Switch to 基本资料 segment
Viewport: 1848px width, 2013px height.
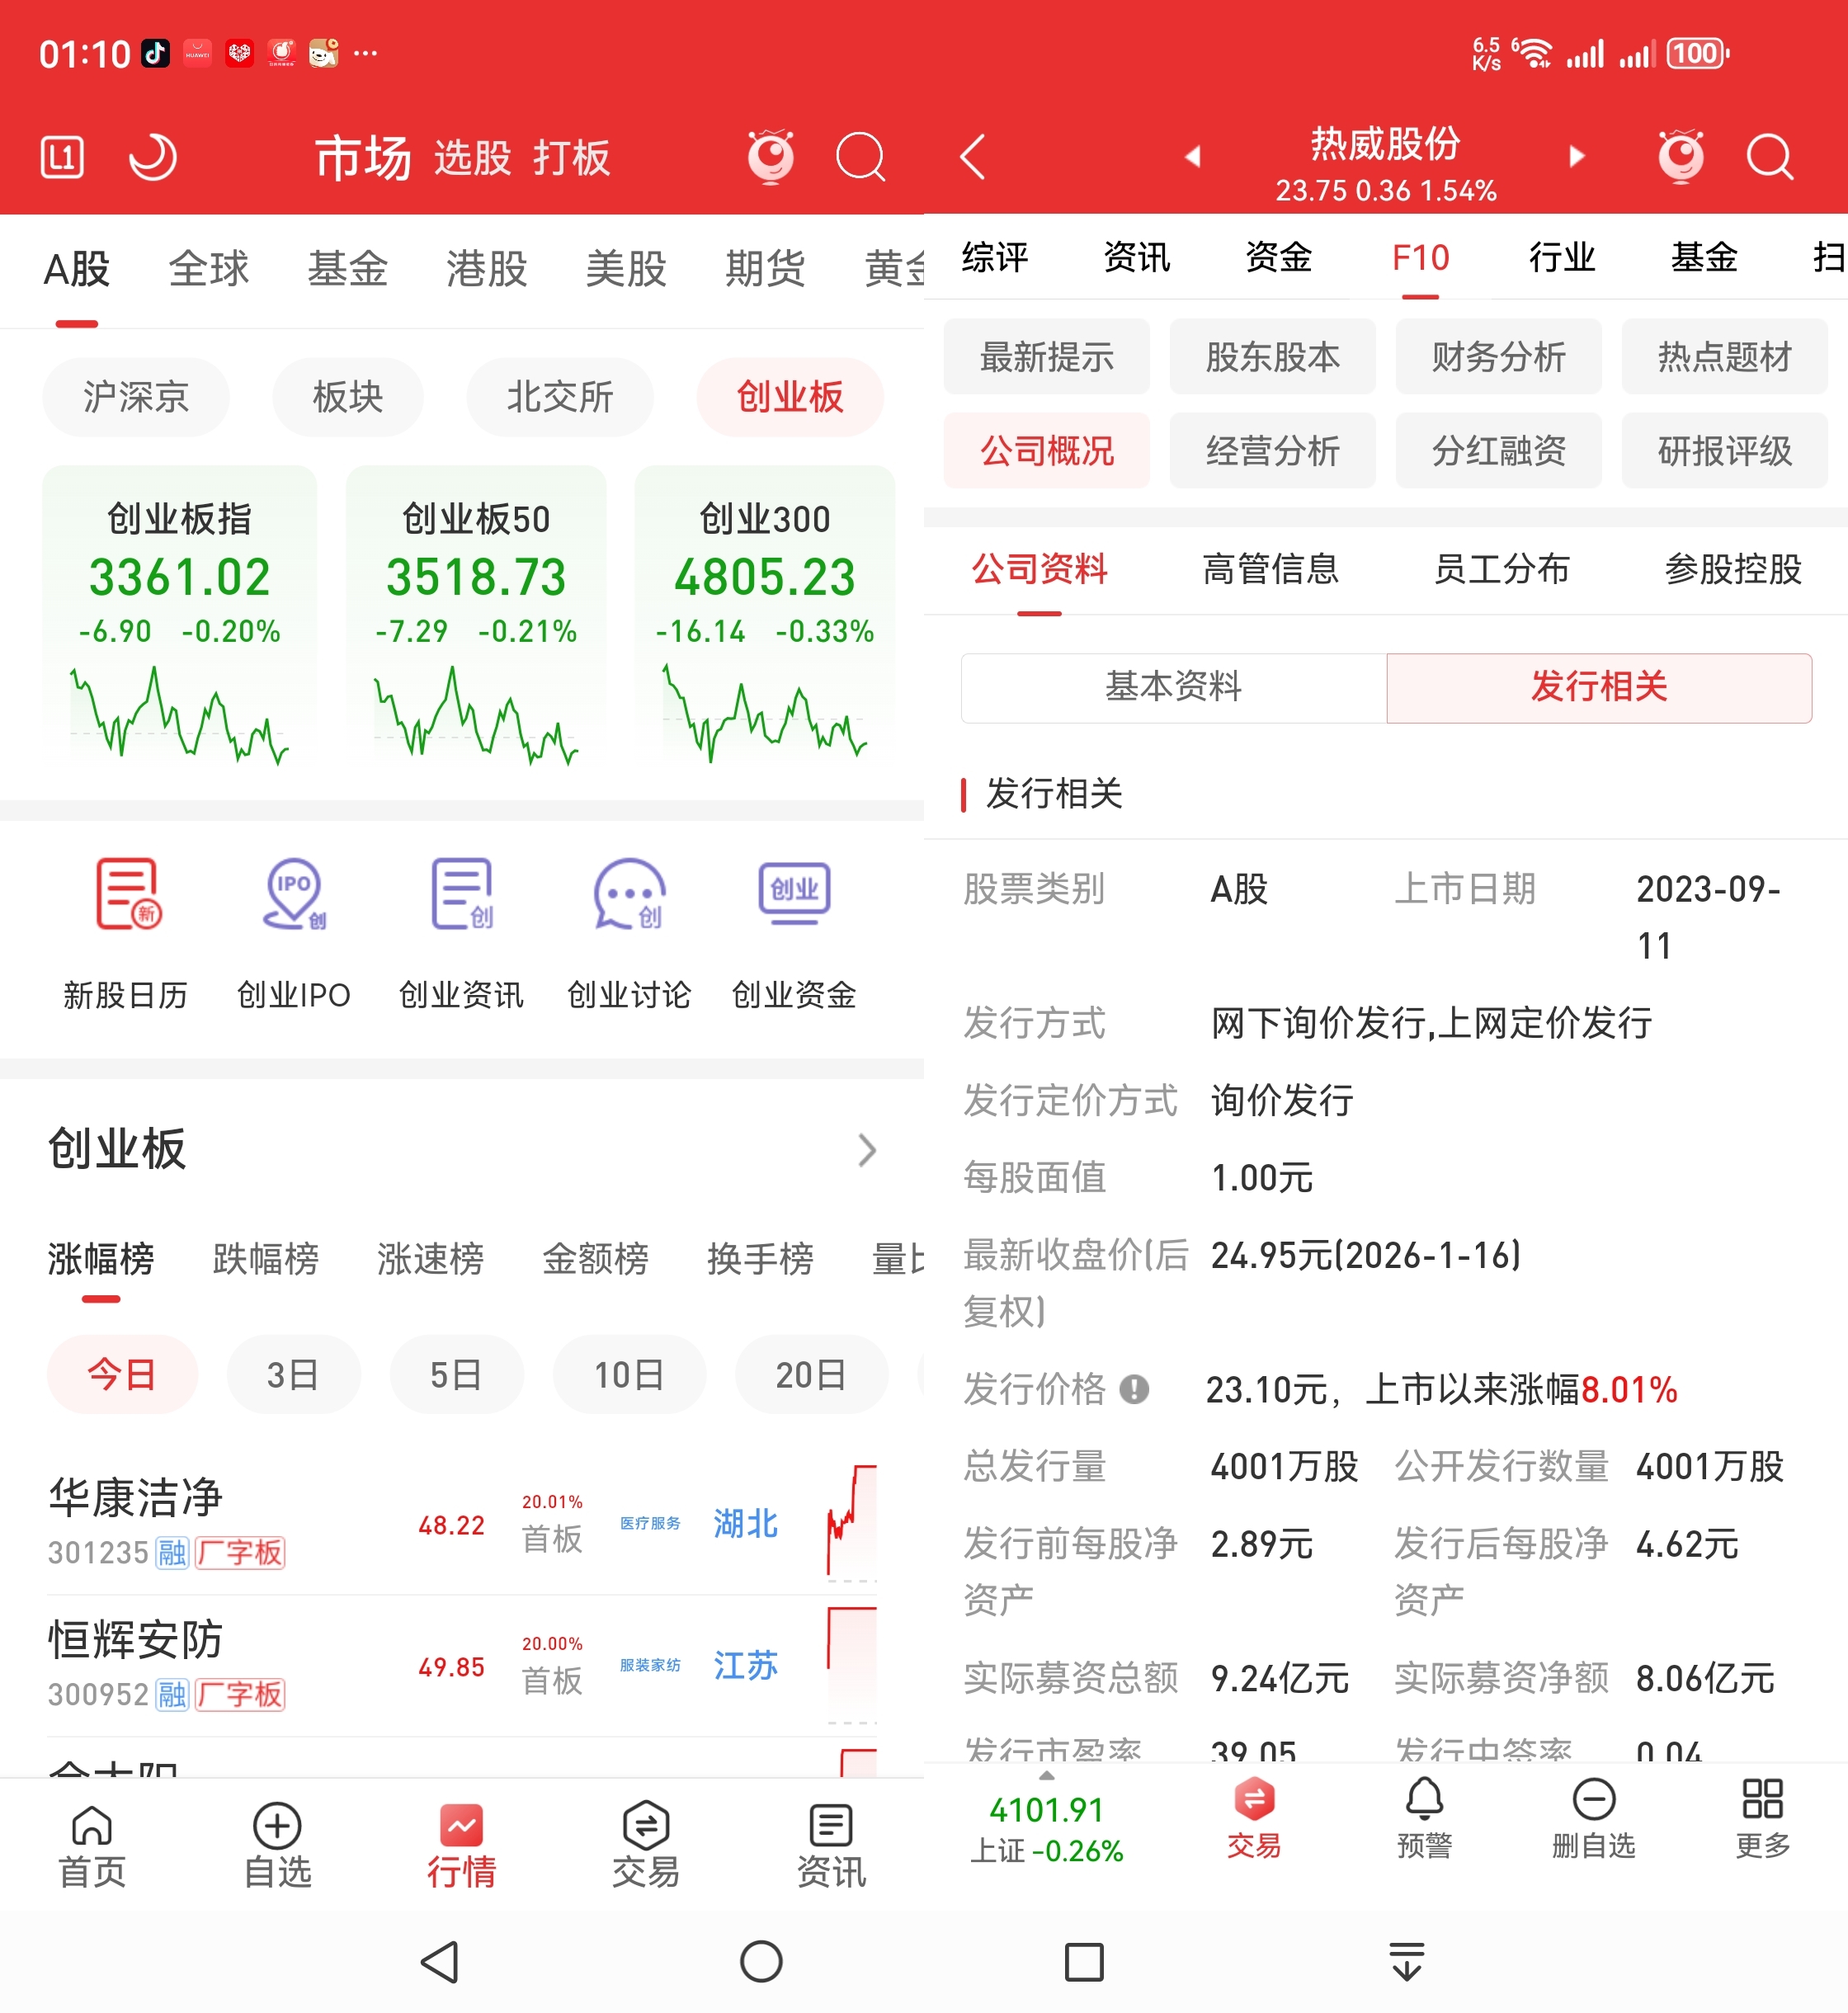coord(1173,687)
